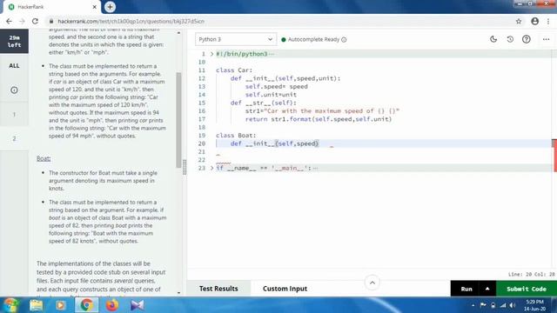Click Action Center flag tray icon
This screenshot has height=313, width=557.
pos(483,305)
